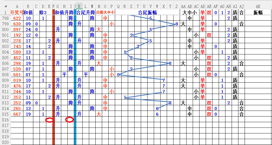Viewport: 272px width, 145px height.
Task: Click the cell containing 667
Action: (17, 114)
